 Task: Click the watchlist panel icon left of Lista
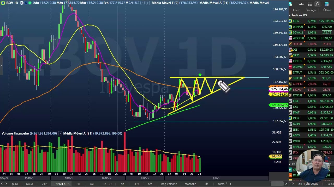(x=290, y=4)
